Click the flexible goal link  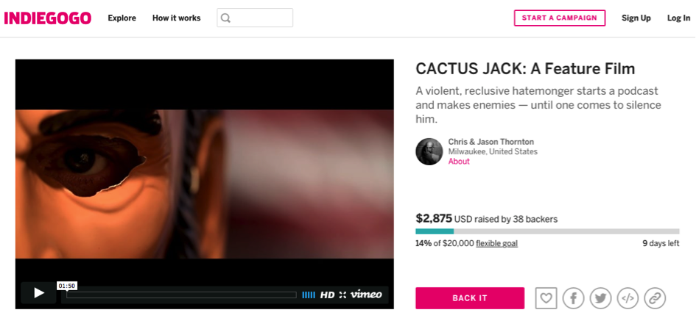pos(496,243)
